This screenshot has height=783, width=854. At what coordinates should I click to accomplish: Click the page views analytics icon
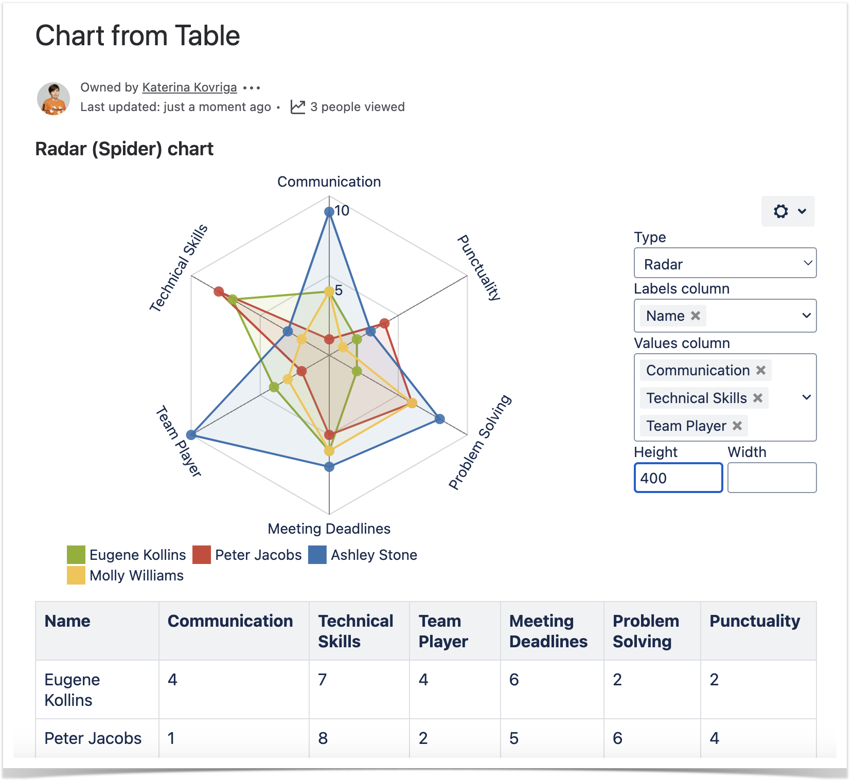pyautogui.click(x=298, y=107)
